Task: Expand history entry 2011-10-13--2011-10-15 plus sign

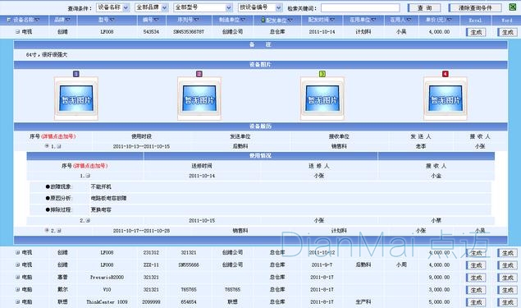Action: [x=47, y=146]
